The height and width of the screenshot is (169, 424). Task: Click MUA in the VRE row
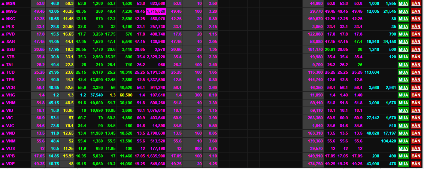tap(403, 164)
